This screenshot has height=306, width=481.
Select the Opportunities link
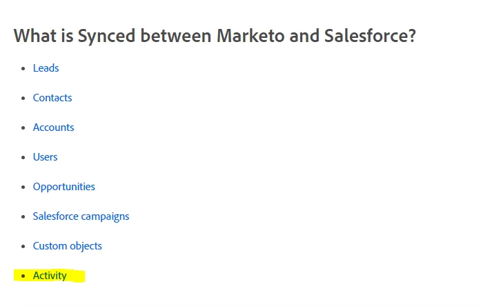click(x=63, y=187)
